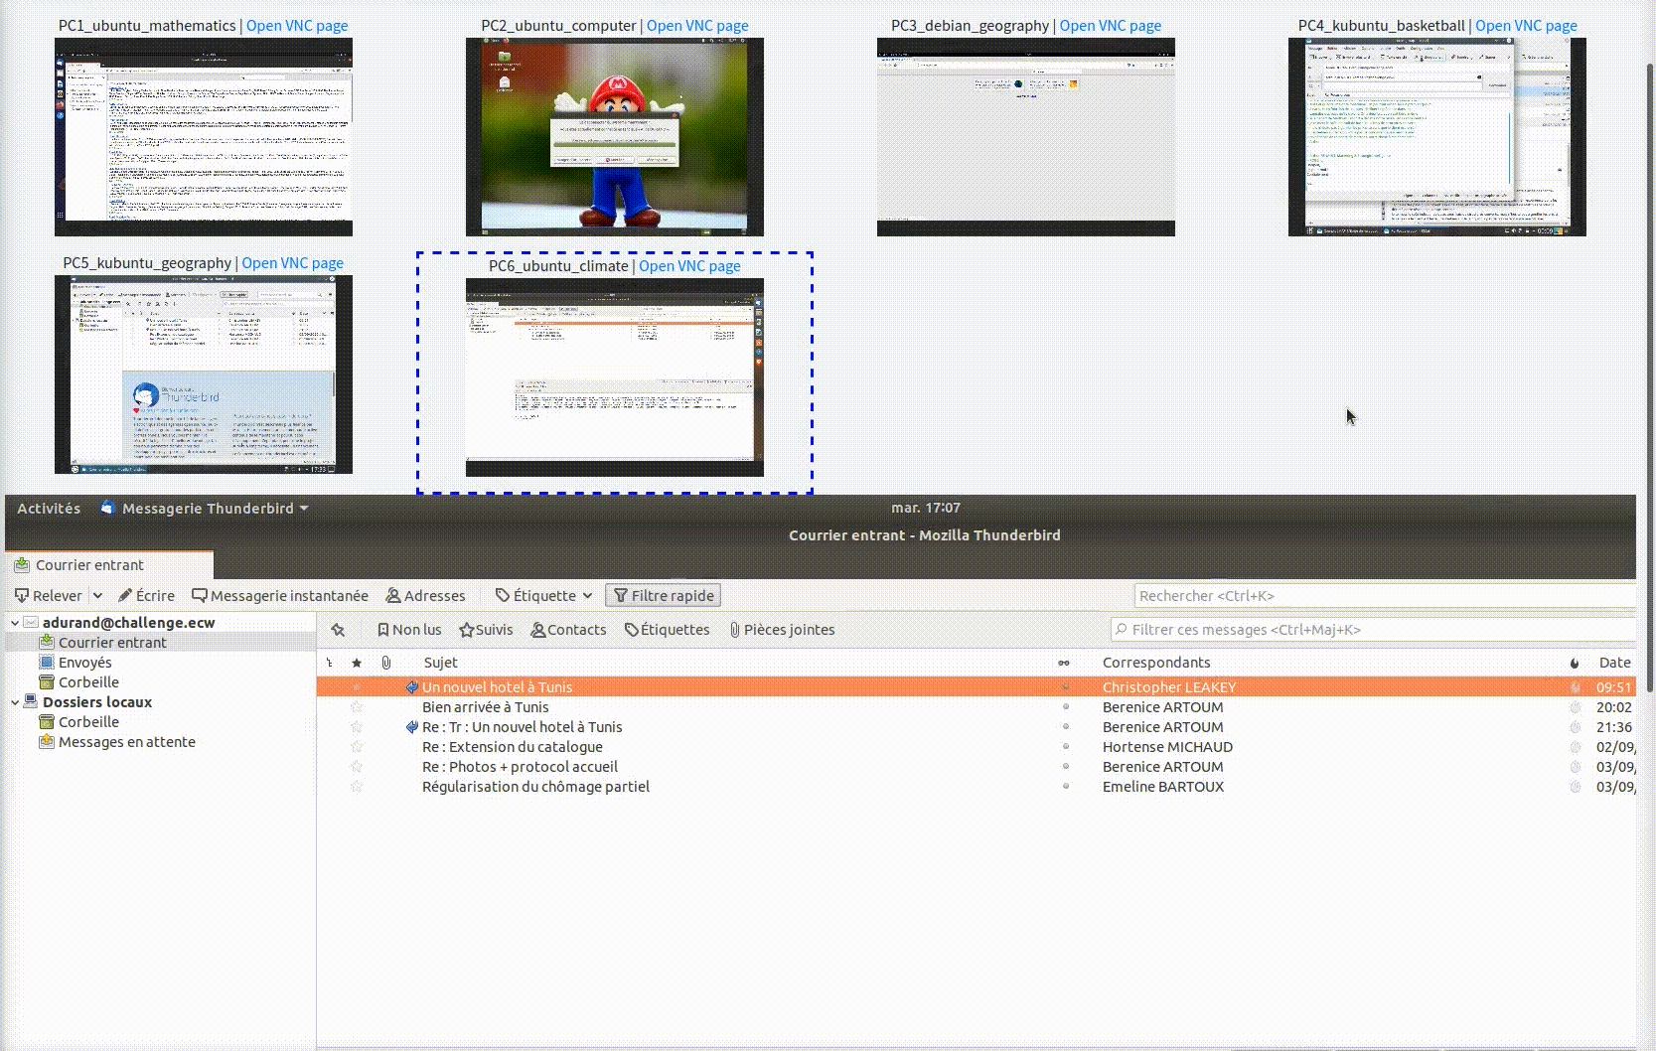Open the Régularisation du chômage partiel message
The height and width of the screenshot is (1051, 1656).
click(535, 787)
